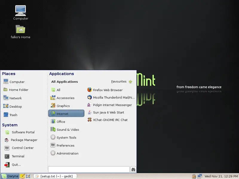Click the clock showing Wed Nov 21

[221, 176]
